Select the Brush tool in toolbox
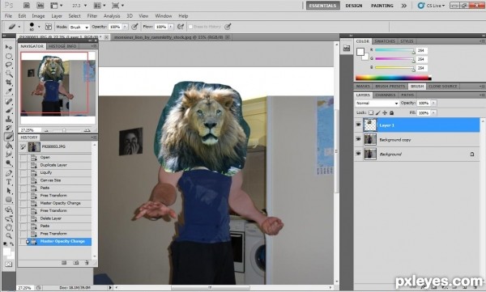Screen dimensions: 486x292 click(9, 110)
